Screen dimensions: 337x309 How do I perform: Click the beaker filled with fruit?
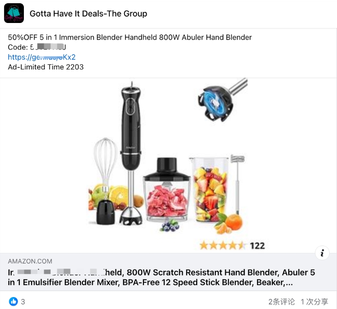209,189
